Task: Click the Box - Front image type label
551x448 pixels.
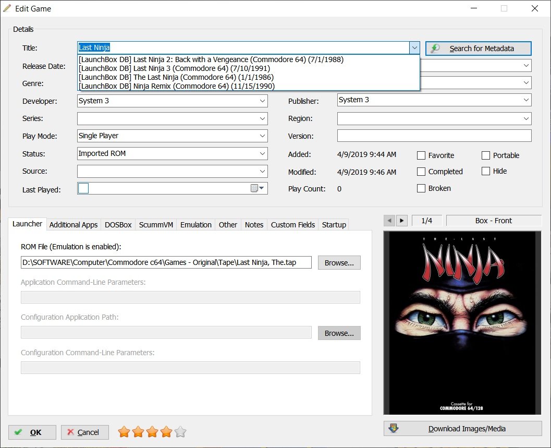Action: click(494, 221)
